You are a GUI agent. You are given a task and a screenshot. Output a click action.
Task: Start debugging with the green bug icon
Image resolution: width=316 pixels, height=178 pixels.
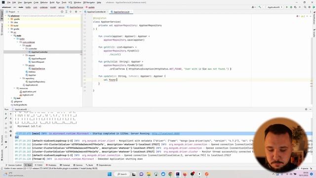(x=291, y=7)
